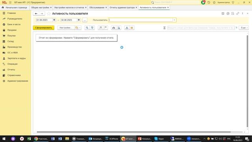Image resolution: width=252 pixels, height=142 pixels.
Task: Open Windows Start menu
Action: 4,138
